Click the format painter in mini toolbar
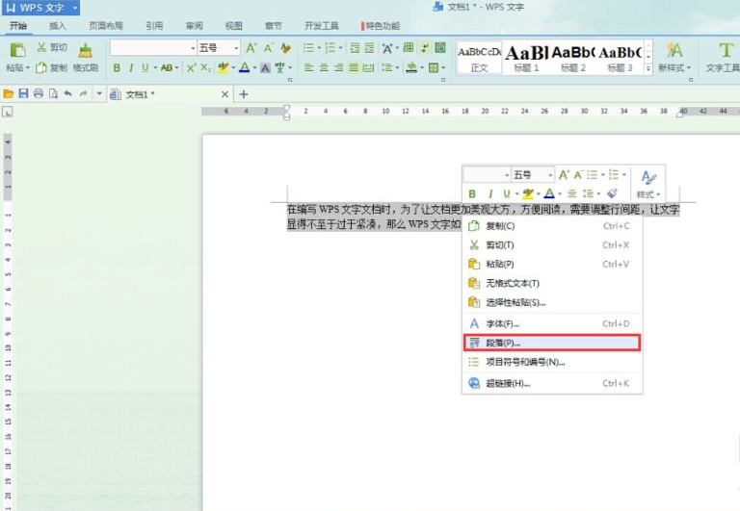 click(612, 193)
